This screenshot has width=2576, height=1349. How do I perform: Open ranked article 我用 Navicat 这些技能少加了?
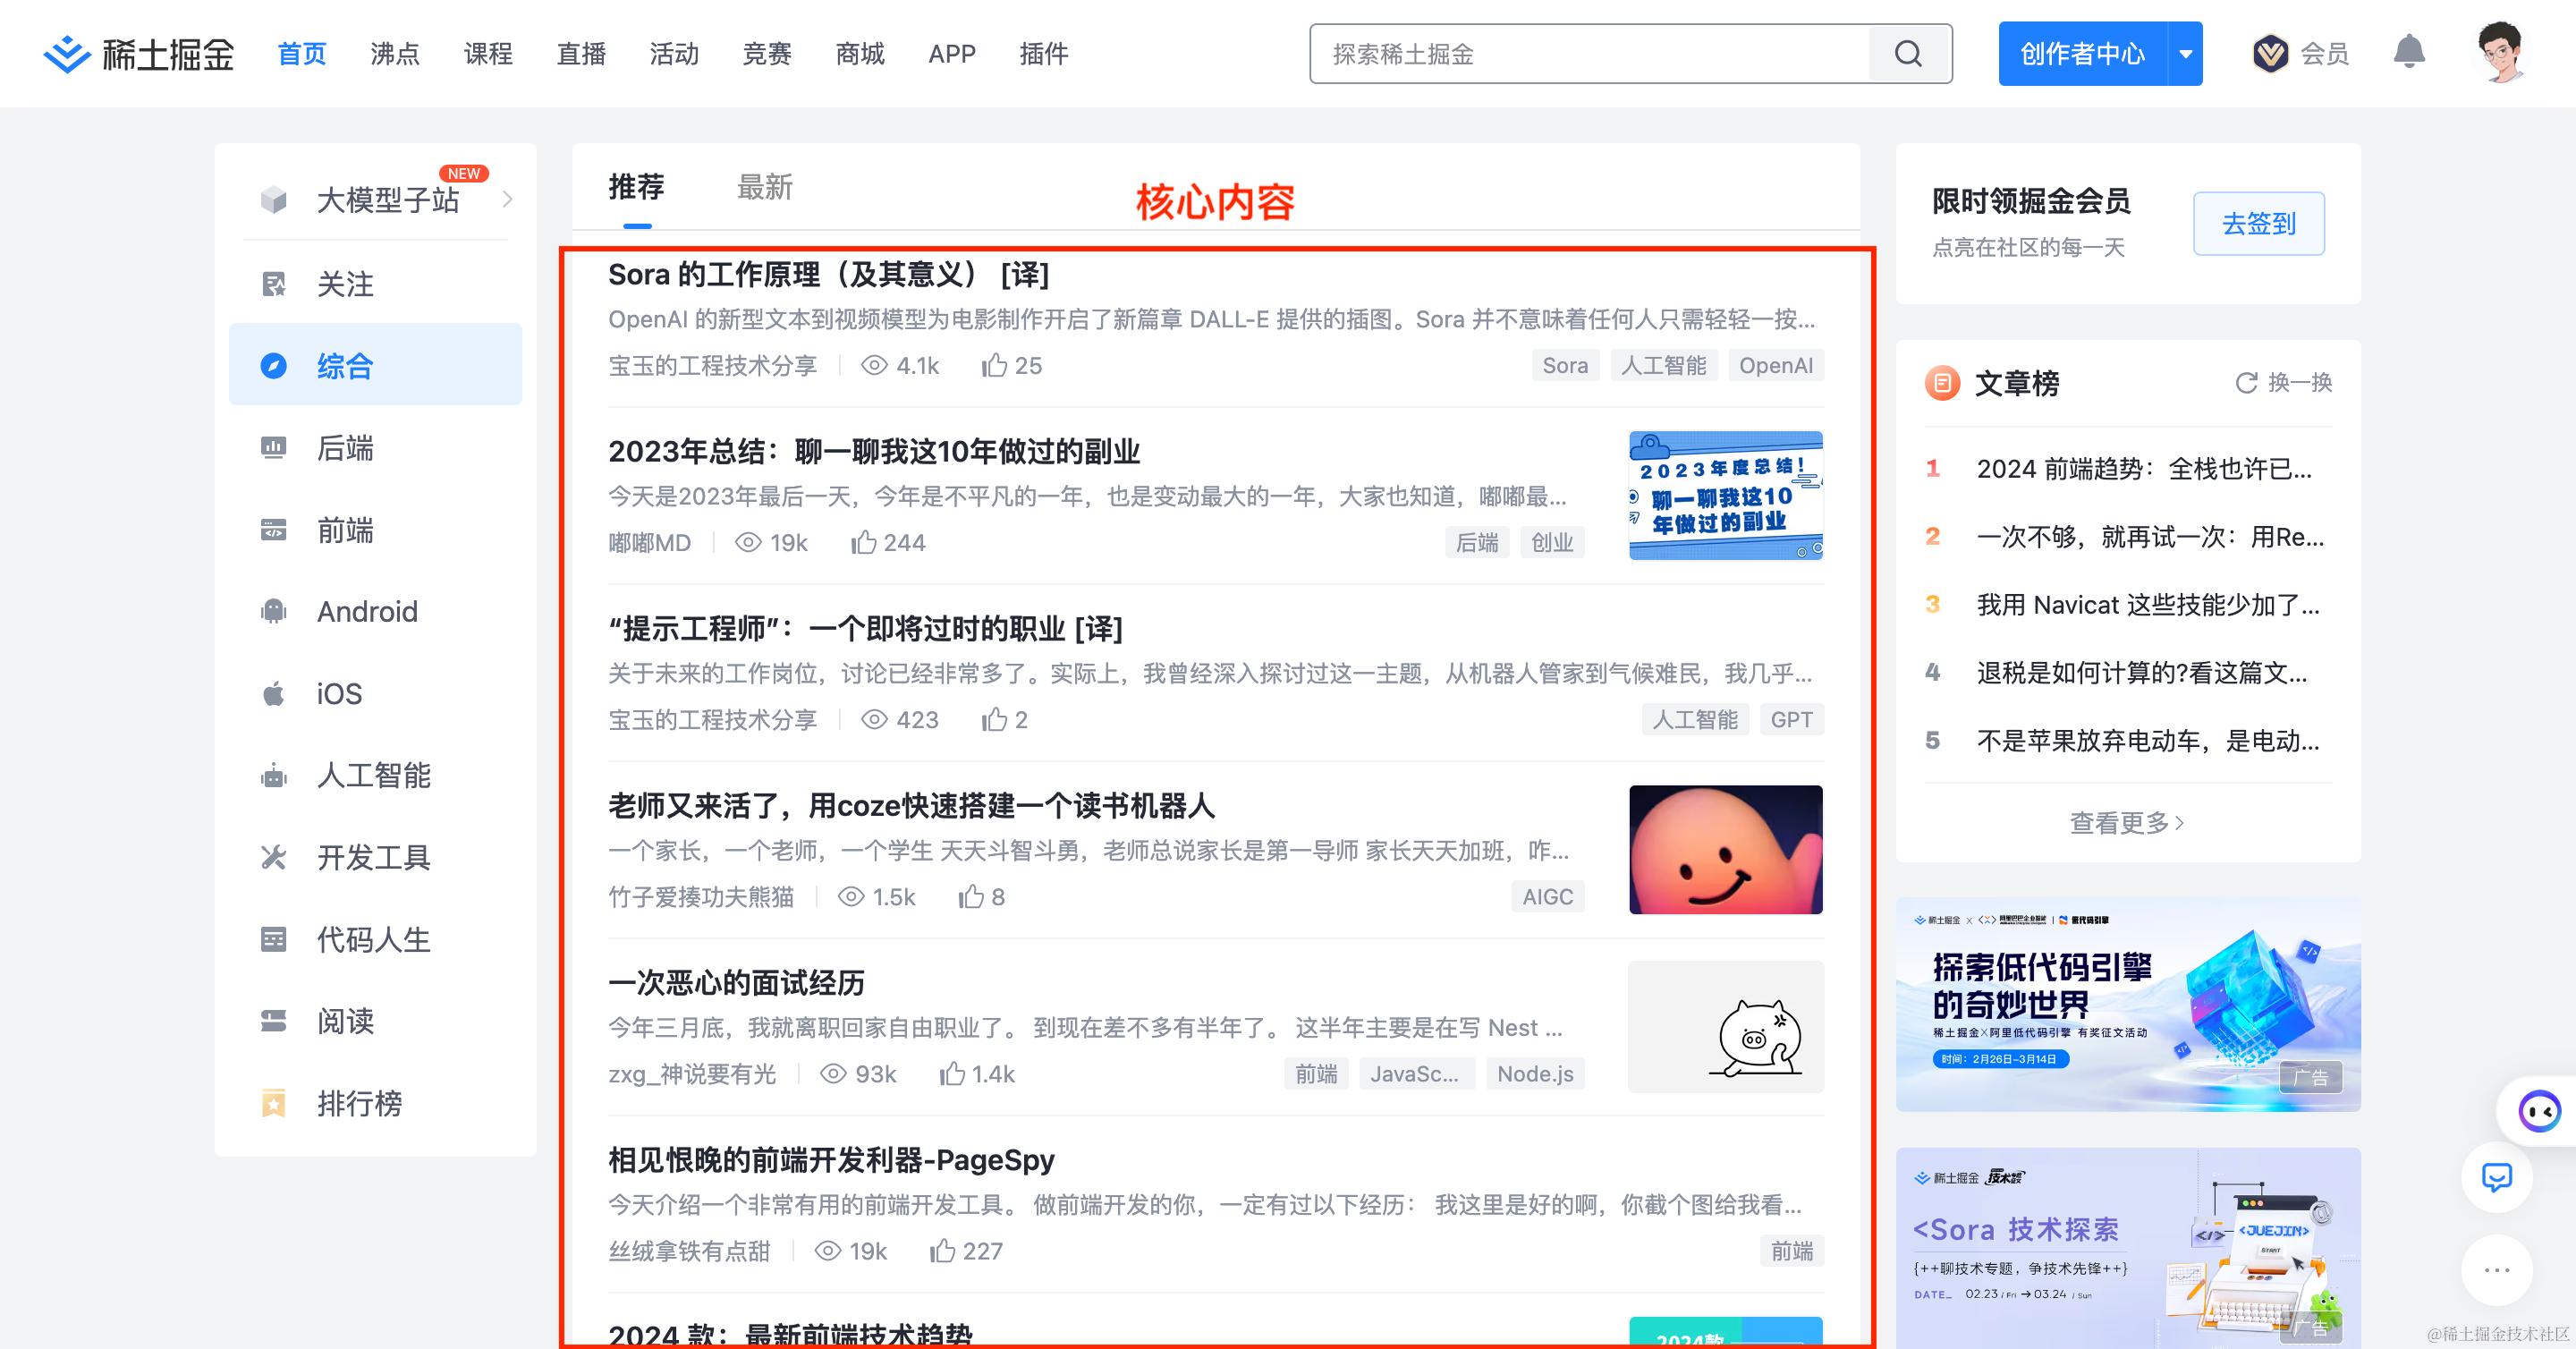pos(2148,605)
